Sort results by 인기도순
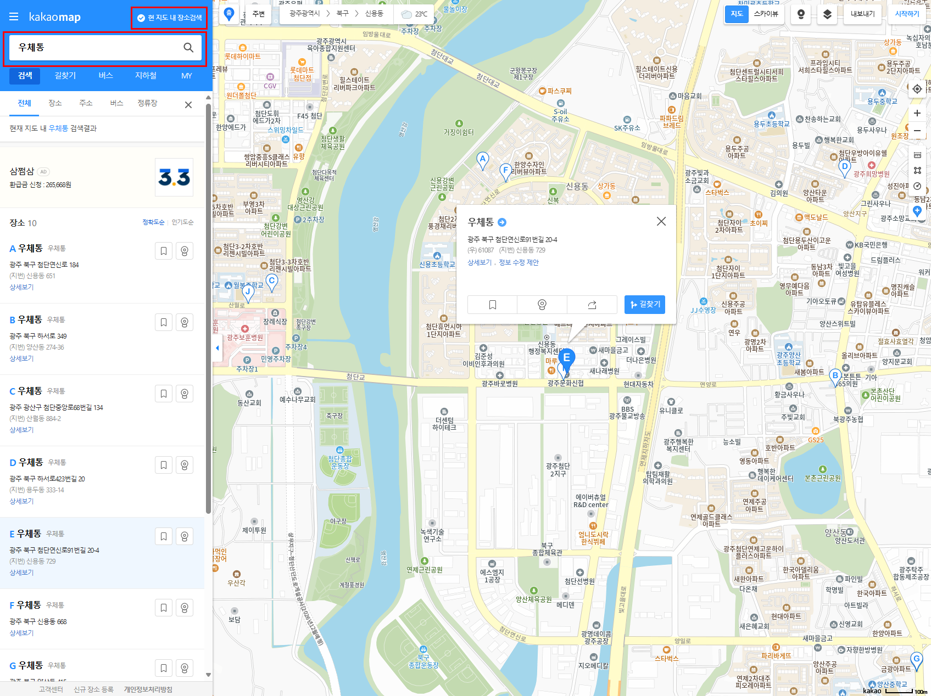 click(182, 222)
